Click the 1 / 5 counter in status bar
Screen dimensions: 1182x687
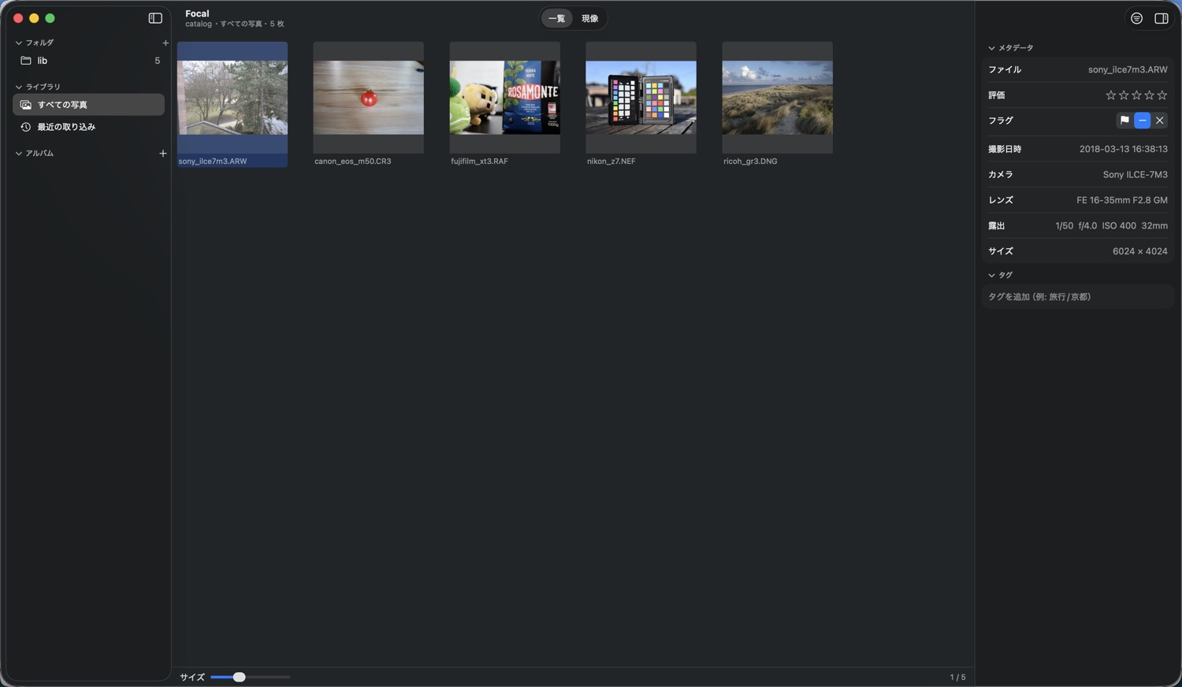click(x=957, y=678)
